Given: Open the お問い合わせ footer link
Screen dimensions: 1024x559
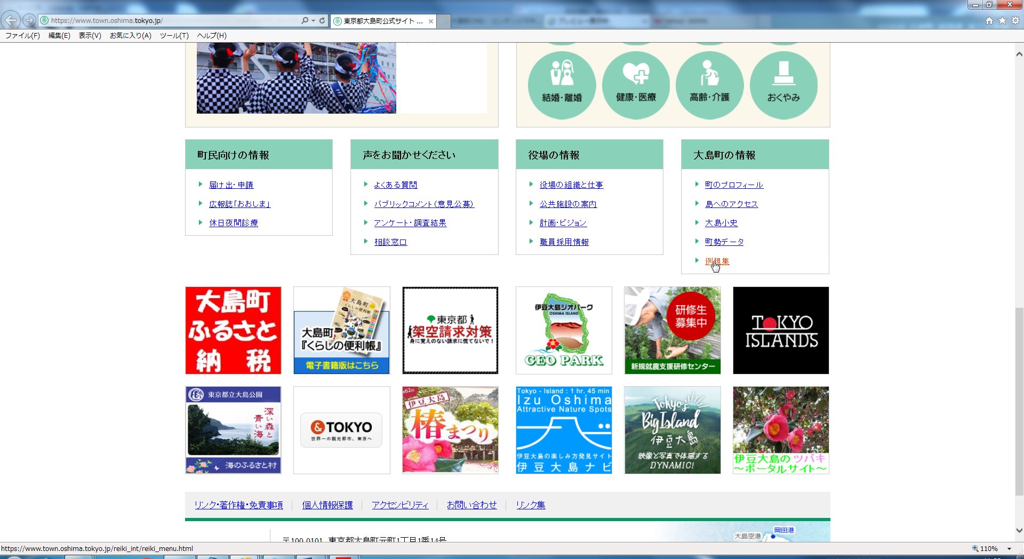Looking at the screenshot, I should pyautogui.click(x=471, y=505).
